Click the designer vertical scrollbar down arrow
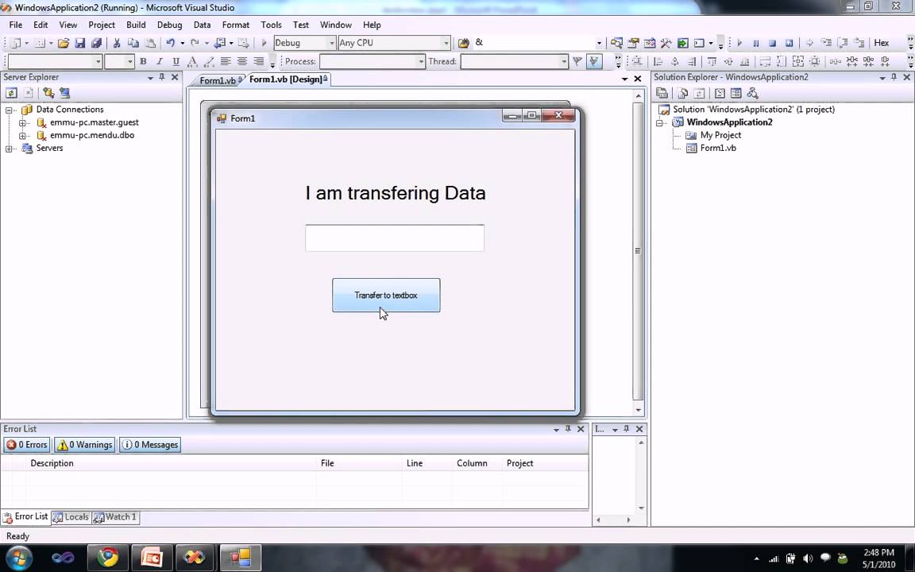 coord(639,410)
